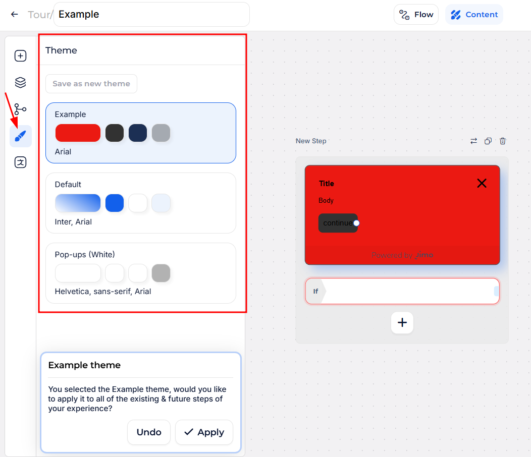Open the add block plus sidebar icon

click(x=20, y=56)
